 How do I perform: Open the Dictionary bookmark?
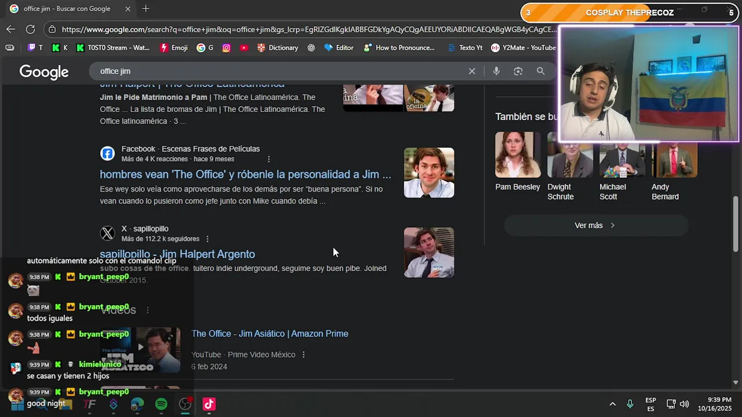[278, 47]
